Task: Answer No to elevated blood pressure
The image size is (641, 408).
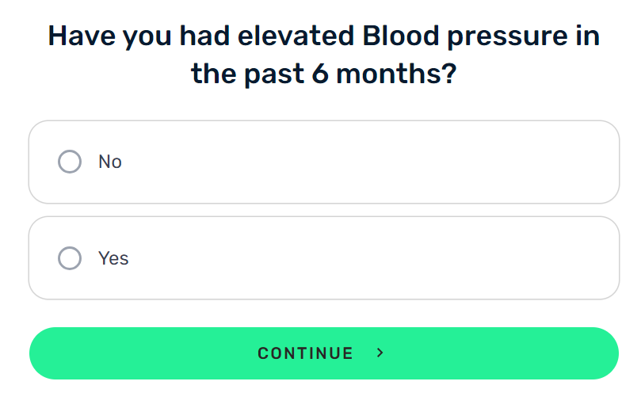Action: click(324, 162)
